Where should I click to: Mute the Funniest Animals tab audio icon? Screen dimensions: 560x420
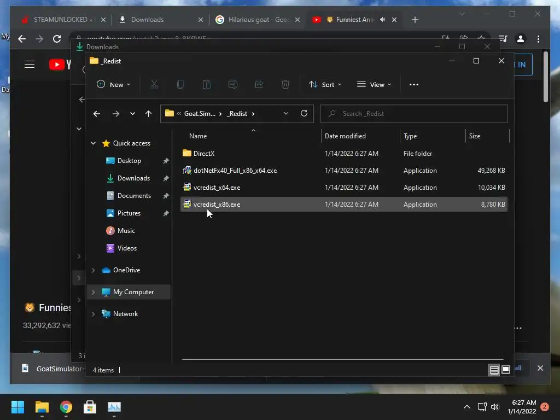pyautogui.click(x=382, y=20)
